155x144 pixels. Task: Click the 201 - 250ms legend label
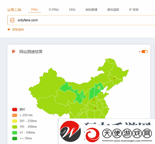click(x=28, y=121)
